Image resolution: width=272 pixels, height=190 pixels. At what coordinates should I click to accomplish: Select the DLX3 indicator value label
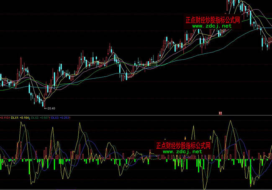pyautogui.click(x=60, y=118)
